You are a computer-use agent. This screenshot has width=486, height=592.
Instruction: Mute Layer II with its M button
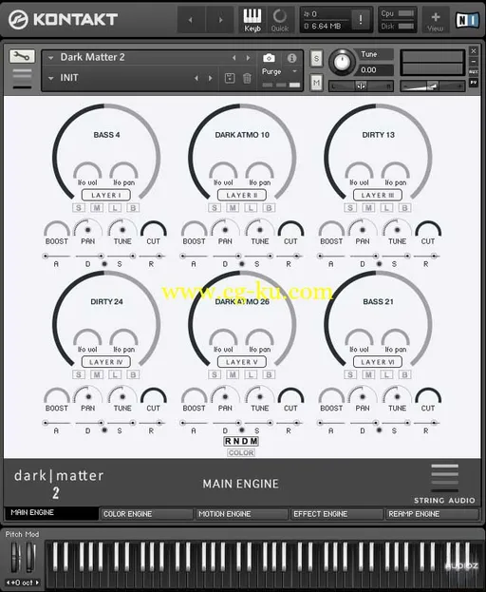coord(233,208)
